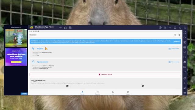Hide the blue warning banner via Скрыть

coord(177,42)
